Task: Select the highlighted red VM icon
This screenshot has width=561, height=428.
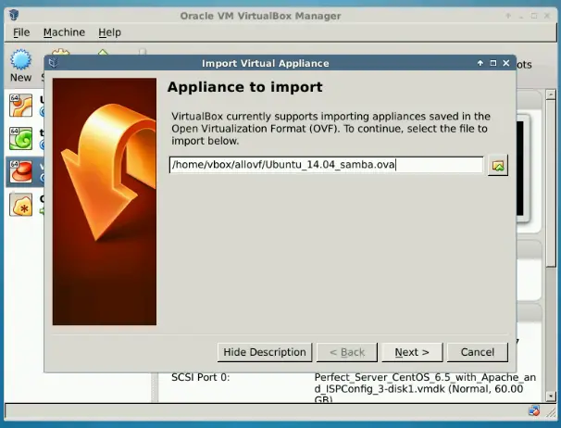Action: pyautogui.click(x=20, y=171)
